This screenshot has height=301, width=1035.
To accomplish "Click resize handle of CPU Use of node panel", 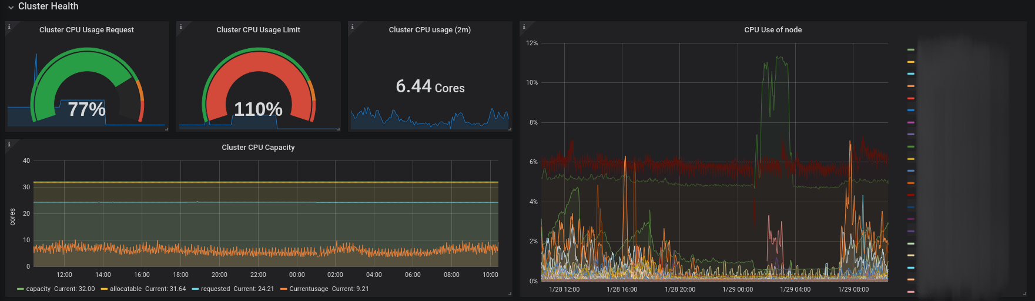I will point(1024,293).
